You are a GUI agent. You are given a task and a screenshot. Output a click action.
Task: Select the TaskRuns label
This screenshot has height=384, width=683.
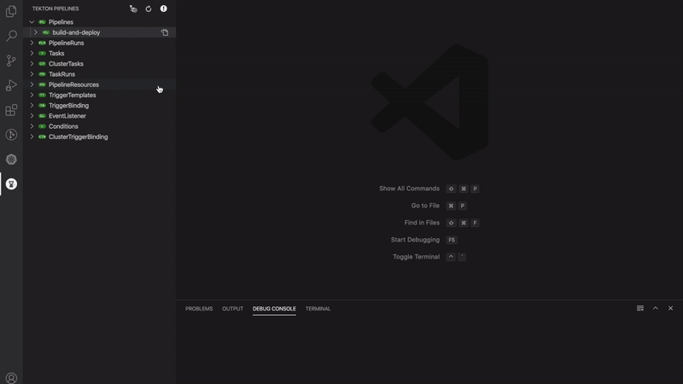(x=61, y=74)
